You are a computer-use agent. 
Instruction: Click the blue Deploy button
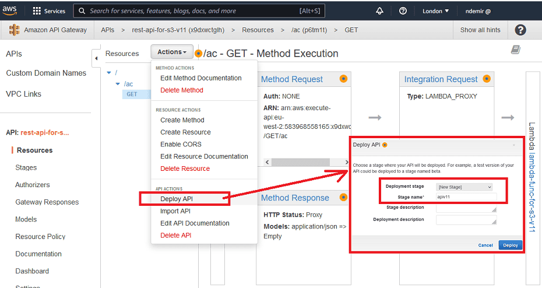510,245
